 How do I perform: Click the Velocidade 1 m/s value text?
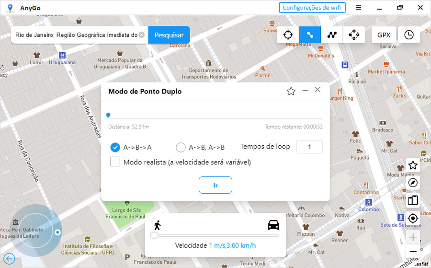click(232, 245)
